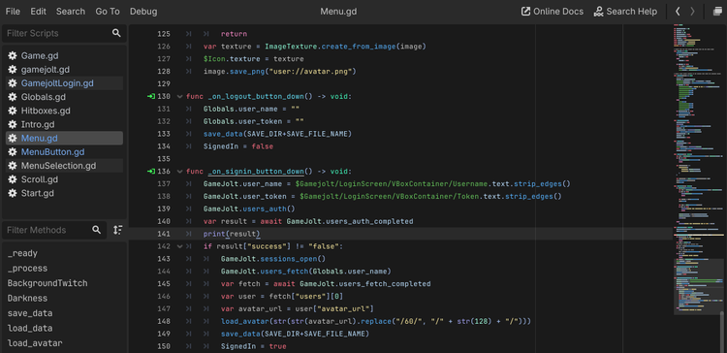Click the Filter Methods magnifier icon
Screen dimensions: 727x353
[x=96, y=230]
